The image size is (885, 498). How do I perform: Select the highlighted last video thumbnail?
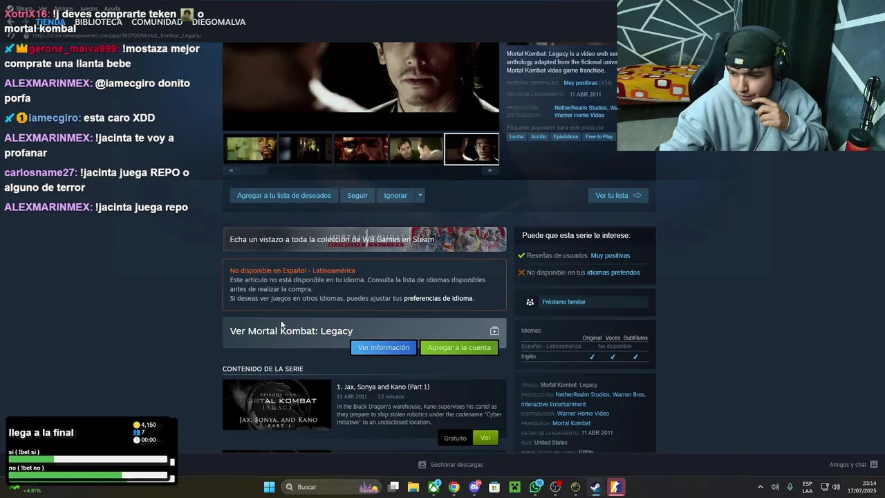472,149
